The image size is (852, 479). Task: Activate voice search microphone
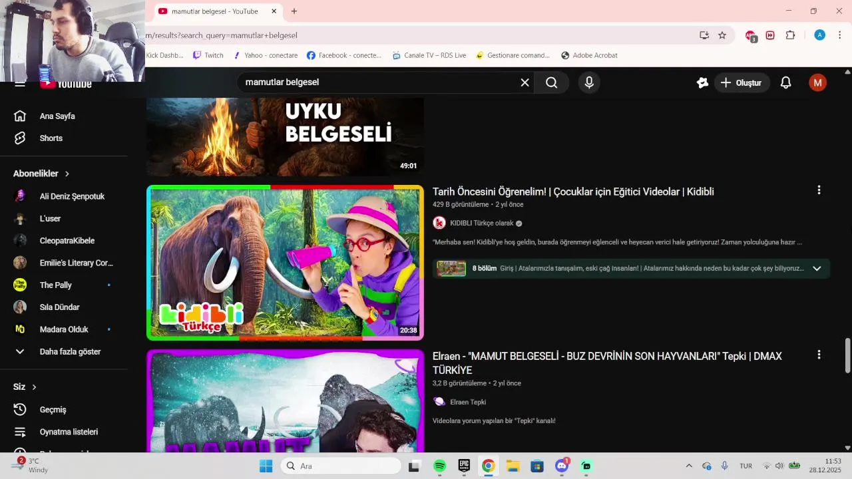[588, 82]
